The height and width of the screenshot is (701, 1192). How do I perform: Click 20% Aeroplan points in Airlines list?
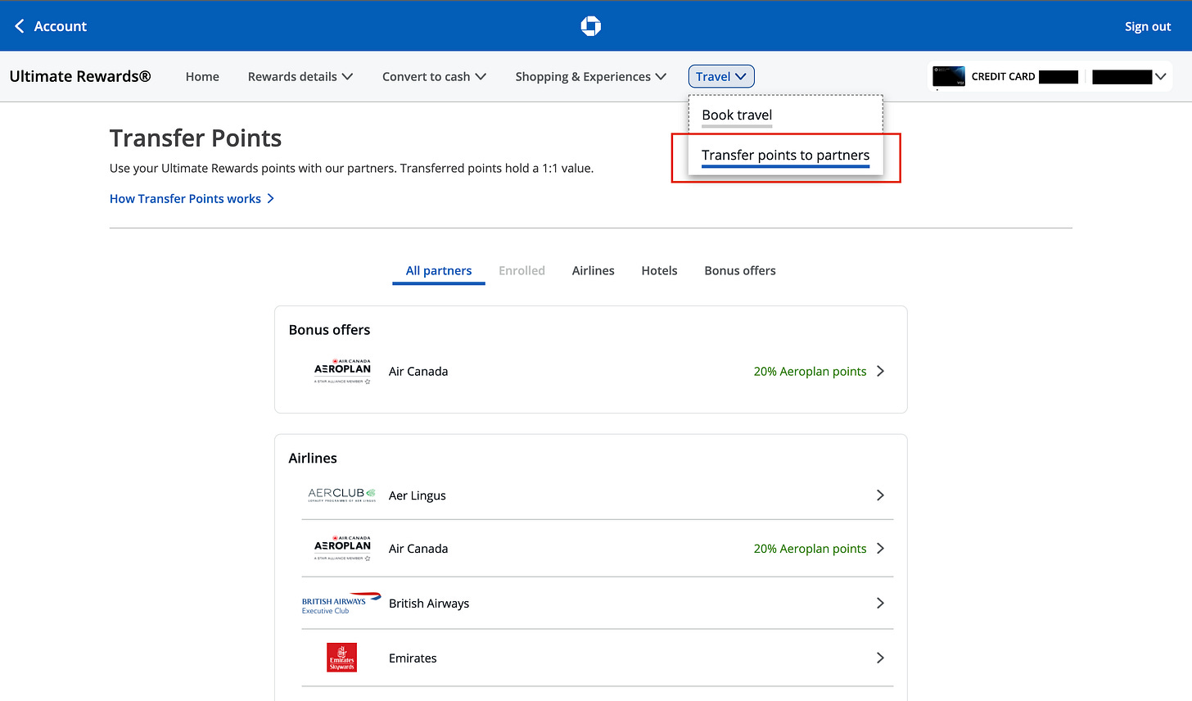point(810,549)
